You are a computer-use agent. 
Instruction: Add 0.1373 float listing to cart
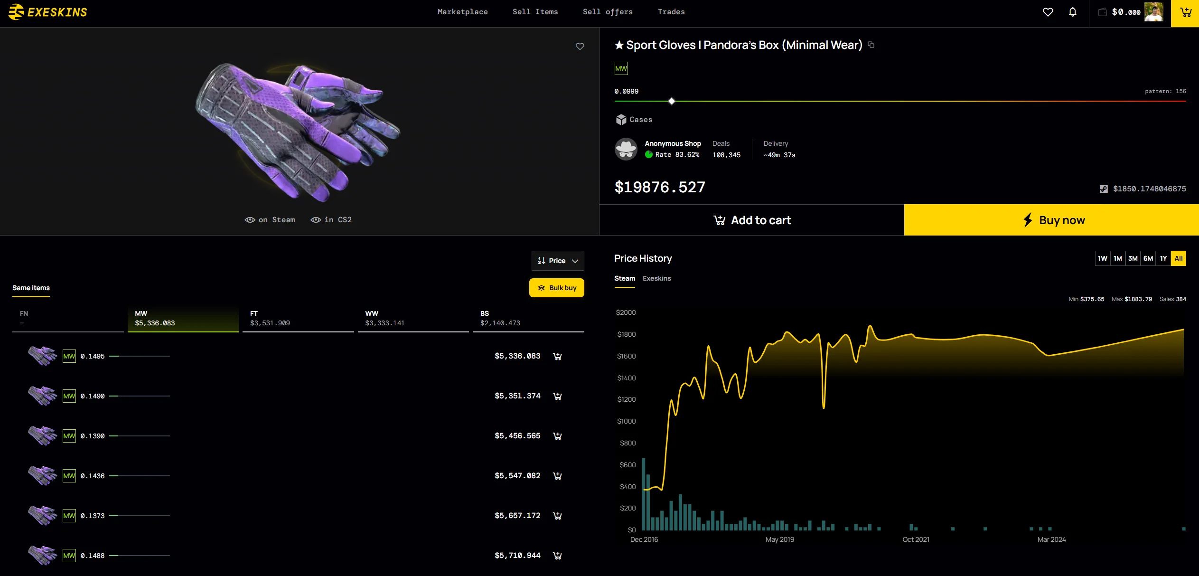click(x=557, y=516)
